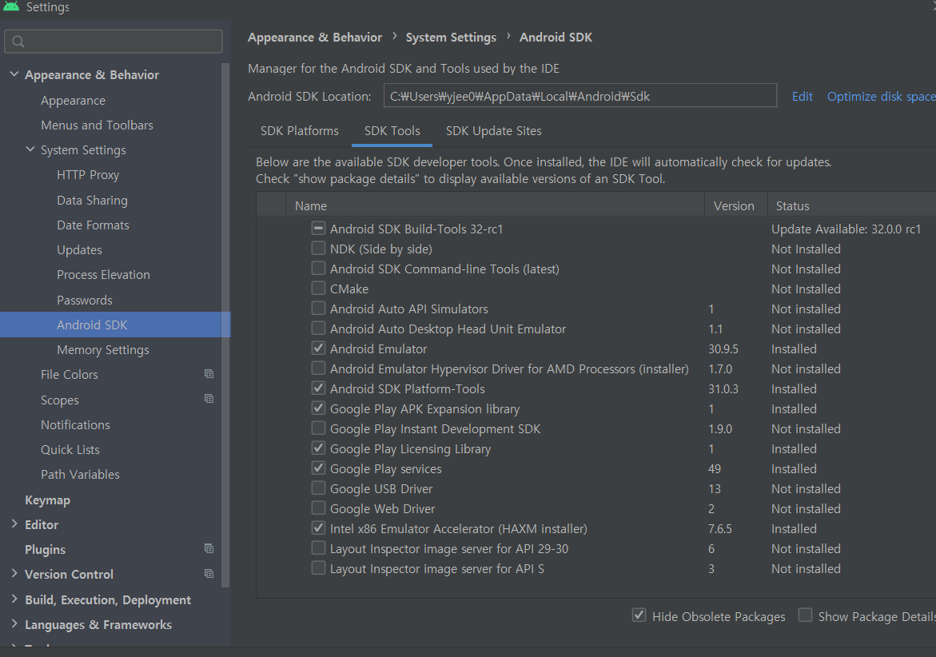Image resolution: width=936 pixels, height=657 pixels.
Task: Select Passwords settings item
Action: [84, 301]
